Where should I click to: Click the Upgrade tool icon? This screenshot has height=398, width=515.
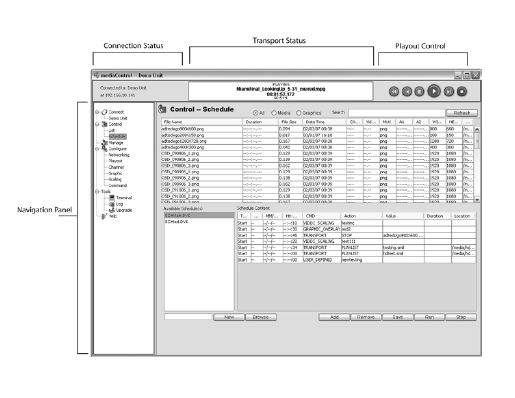coord(112,210)
